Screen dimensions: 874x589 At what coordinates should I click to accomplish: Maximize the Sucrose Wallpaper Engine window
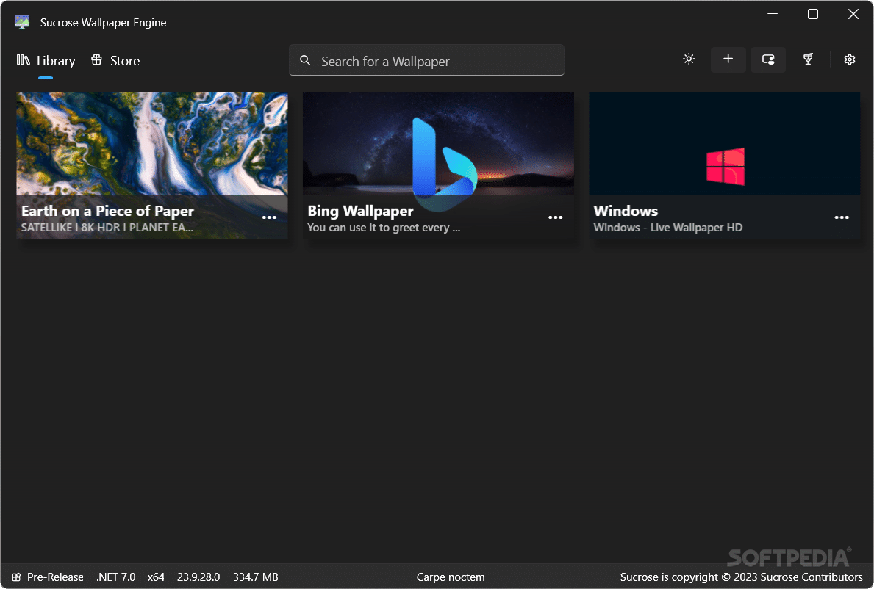[x=813, y=14]
